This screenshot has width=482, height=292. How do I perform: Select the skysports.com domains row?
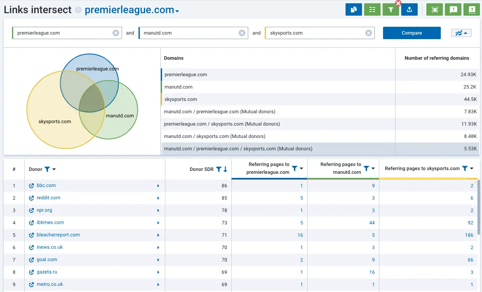coord(278,99)
